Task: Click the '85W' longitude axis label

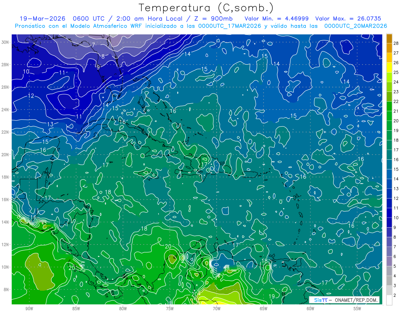Action: (x=76, y=309)
